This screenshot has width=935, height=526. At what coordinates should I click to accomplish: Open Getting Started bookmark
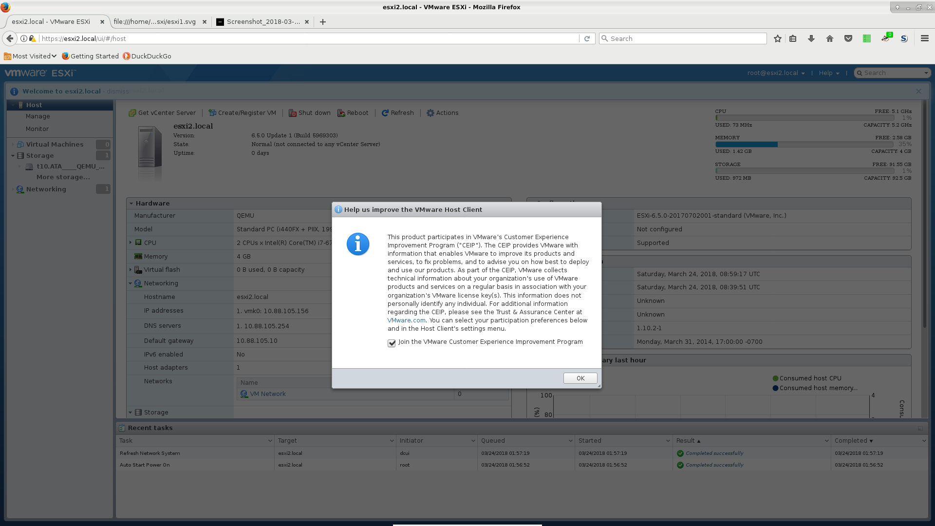coord(91,56)
